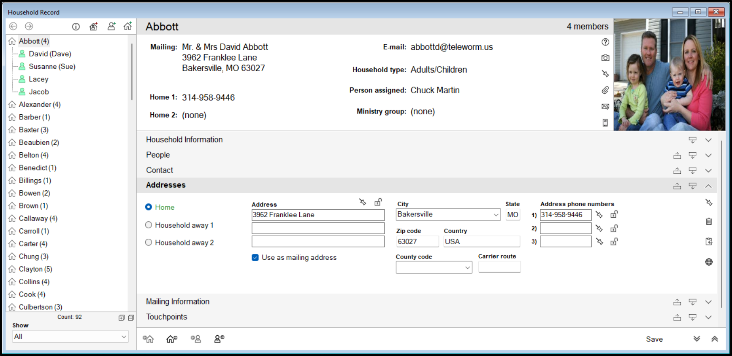Select Susanne (Sue) in the household tree
This screenshot has height=356, width=732.
(x=52, y=67)
